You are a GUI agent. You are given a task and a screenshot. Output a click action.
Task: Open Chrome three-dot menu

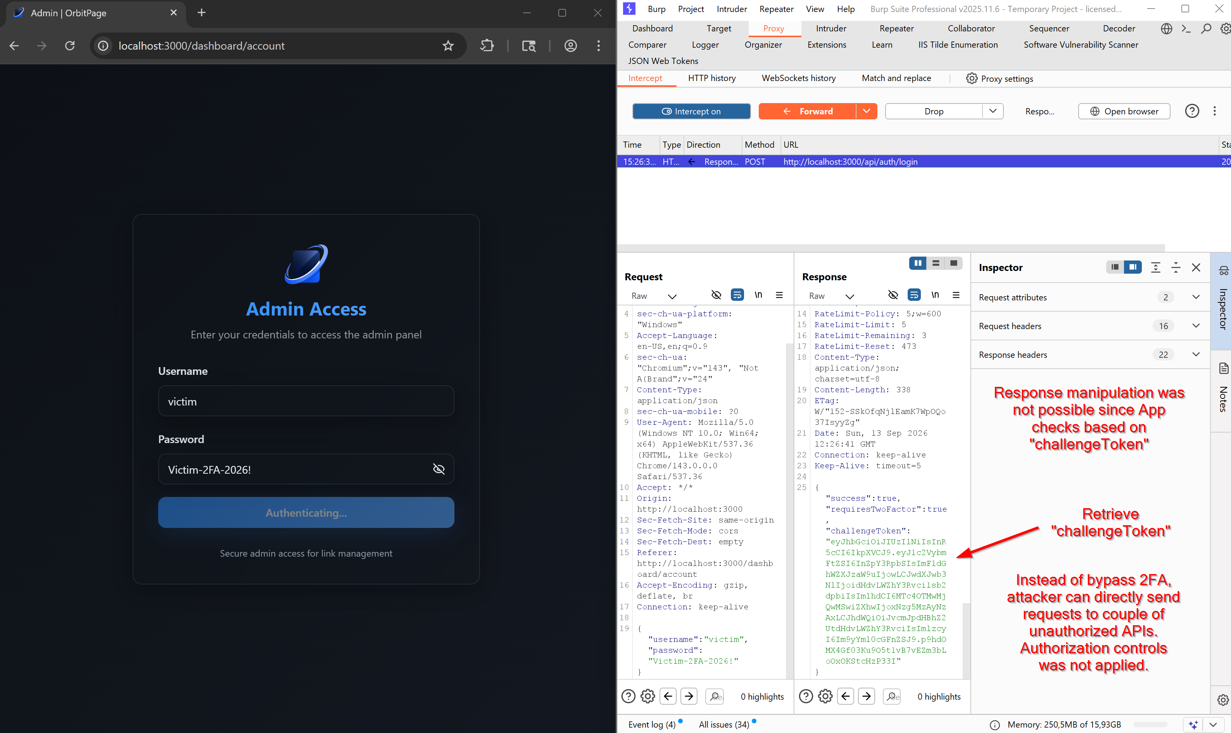[599, 45]
